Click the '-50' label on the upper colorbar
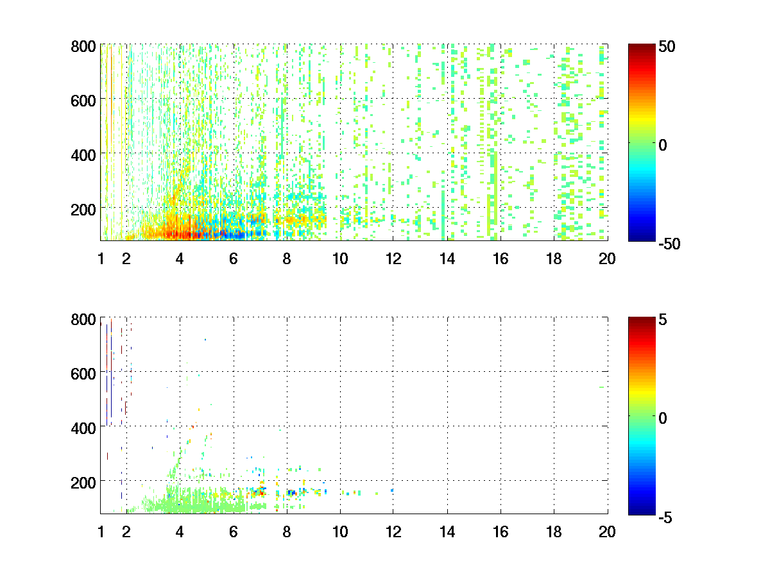 click(671, 244)
